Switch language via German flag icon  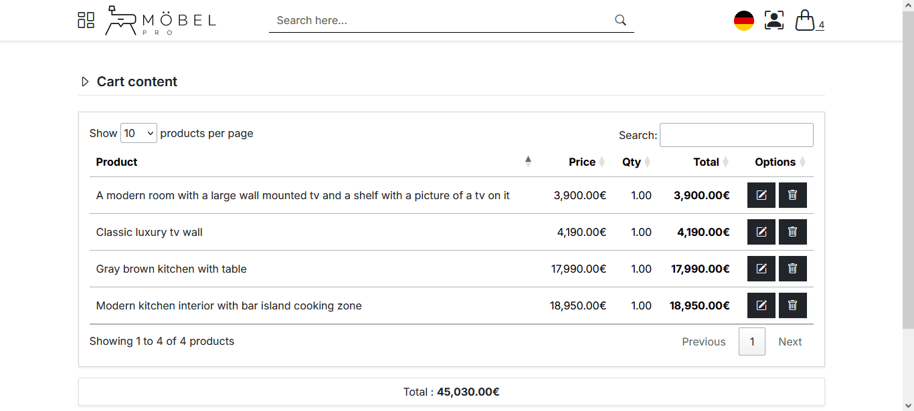[744, 21]
